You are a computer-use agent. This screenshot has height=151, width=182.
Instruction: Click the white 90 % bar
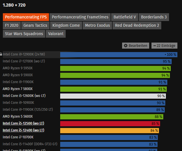[x=113, y=96]
